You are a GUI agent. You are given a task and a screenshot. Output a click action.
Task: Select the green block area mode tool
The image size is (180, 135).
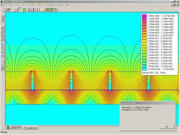tap(24, 9)
